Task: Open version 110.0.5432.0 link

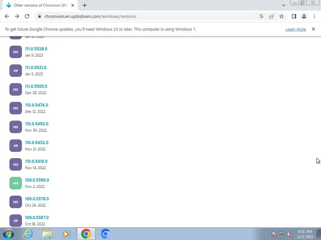Action: (37, 142)
